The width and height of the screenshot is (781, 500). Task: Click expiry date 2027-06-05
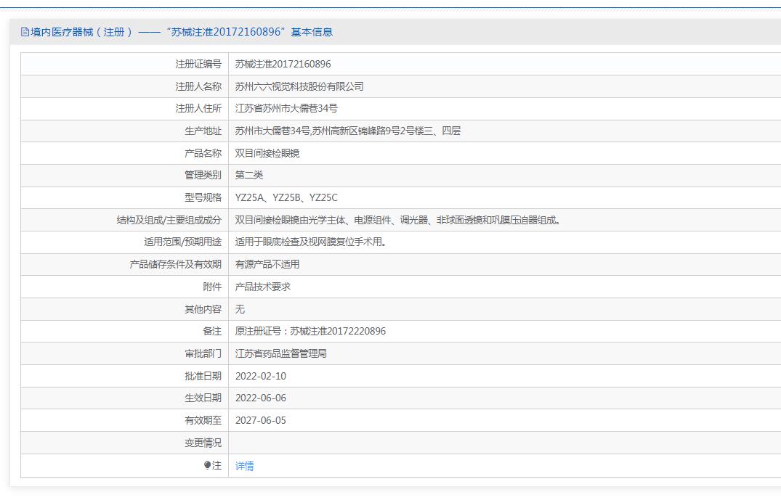tap(261, 420)
